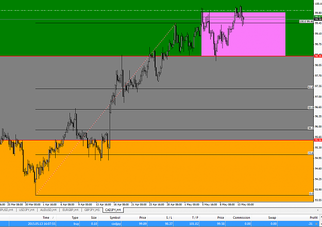Click the Commission column header
This screenshot has width=322, height=227.
[x=238, y=218]
